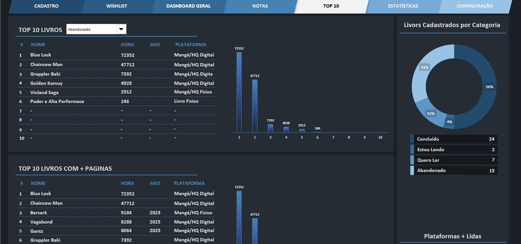
Task: Click the NOME header in TOP 10 LIVROS
Action: 38,45
